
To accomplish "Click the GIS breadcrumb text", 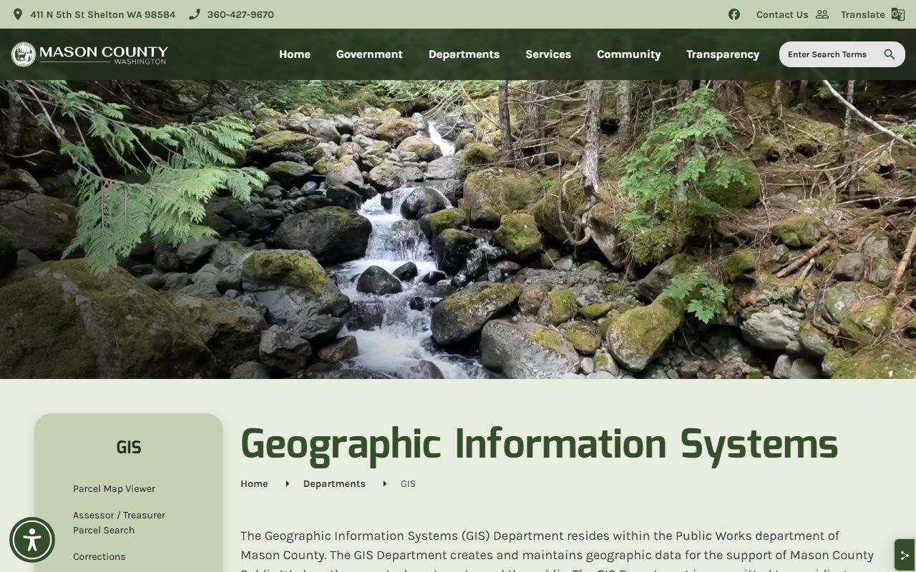I will pyautogui.click(x=408, y=484).
